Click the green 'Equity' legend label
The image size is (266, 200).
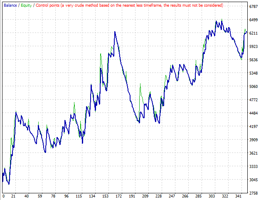[x=26, y=5]
